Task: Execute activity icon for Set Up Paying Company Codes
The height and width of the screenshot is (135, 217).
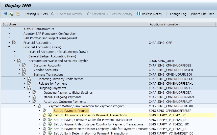Action: 50,120
